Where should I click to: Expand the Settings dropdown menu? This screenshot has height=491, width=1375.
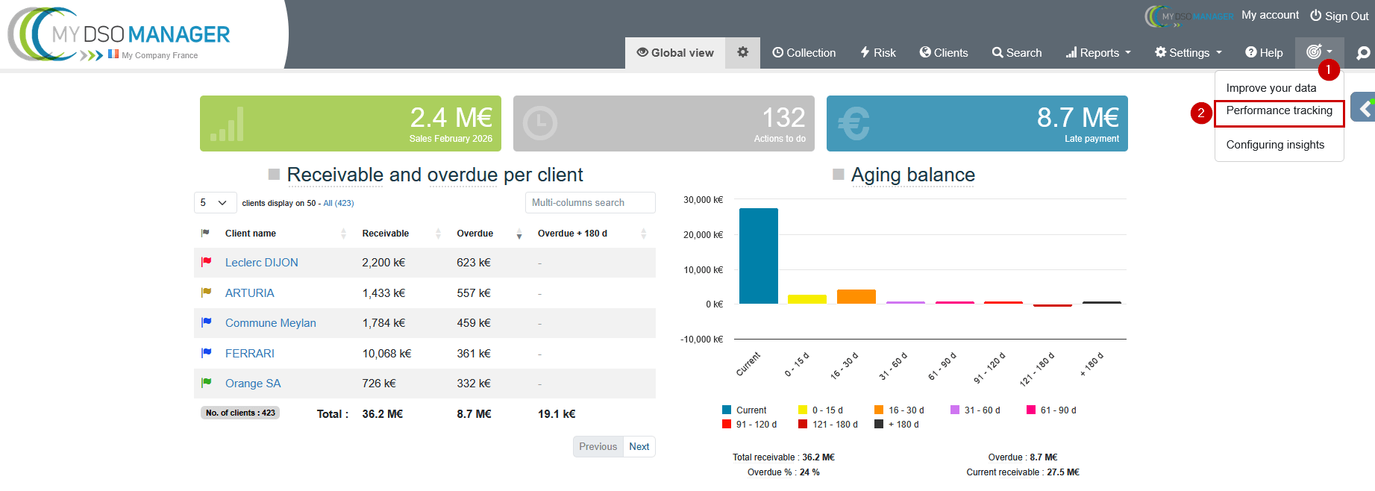point(1188,53)
